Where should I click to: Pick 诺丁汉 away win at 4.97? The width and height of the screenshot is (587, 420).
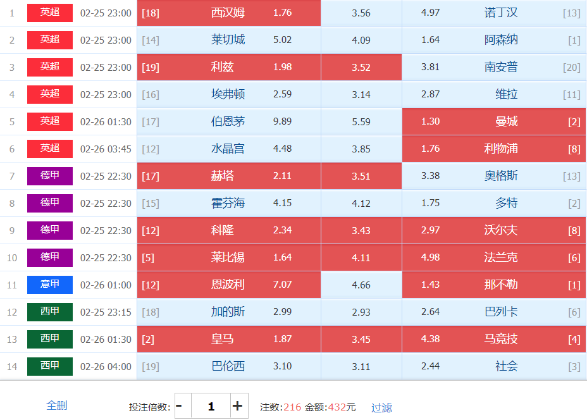coord(494,13)
